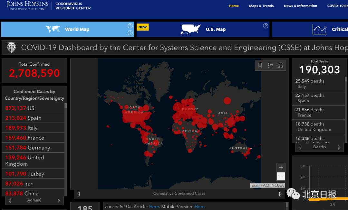Click the Johns Hopkins shield logo

pos(12,48)
